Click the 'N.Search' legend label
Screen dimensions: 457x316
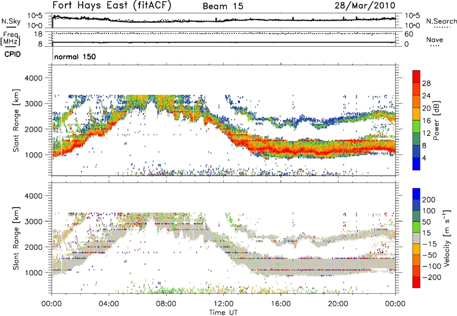(441, 21)
